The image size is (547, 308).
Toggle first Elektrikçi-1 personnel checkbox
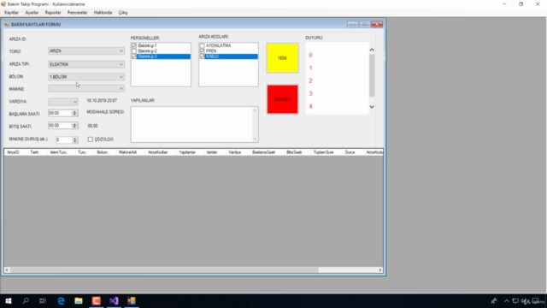pyautogui.click(x=134, y=45)
